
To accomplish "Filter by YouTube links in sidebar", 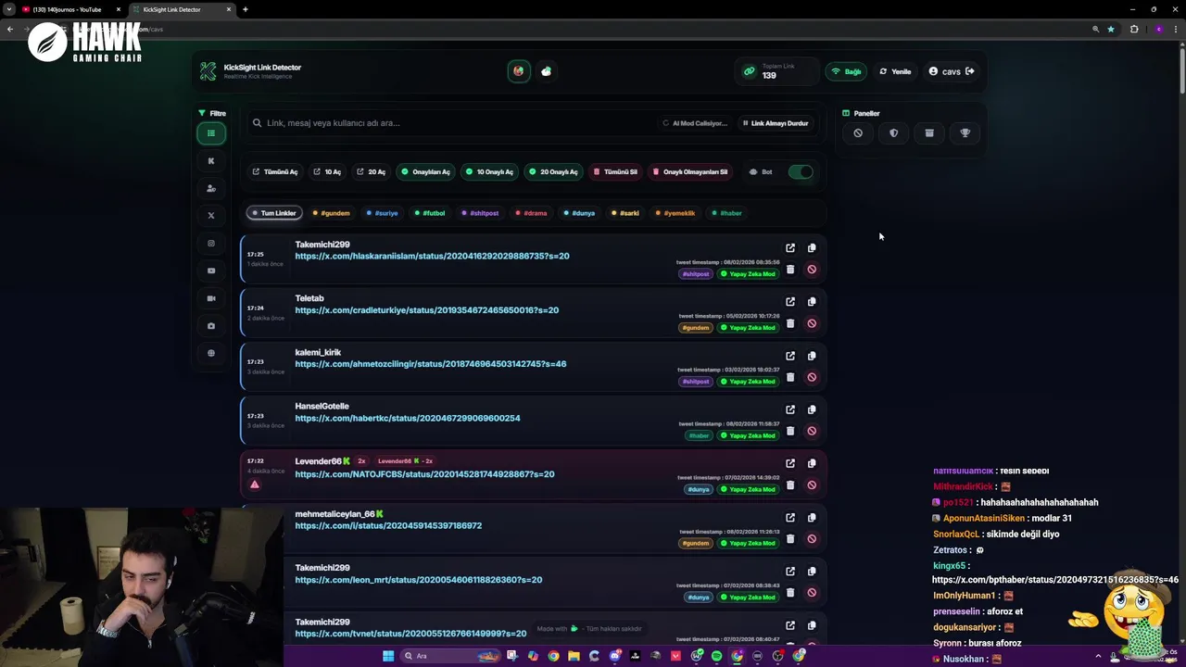I will click(211, 271).
